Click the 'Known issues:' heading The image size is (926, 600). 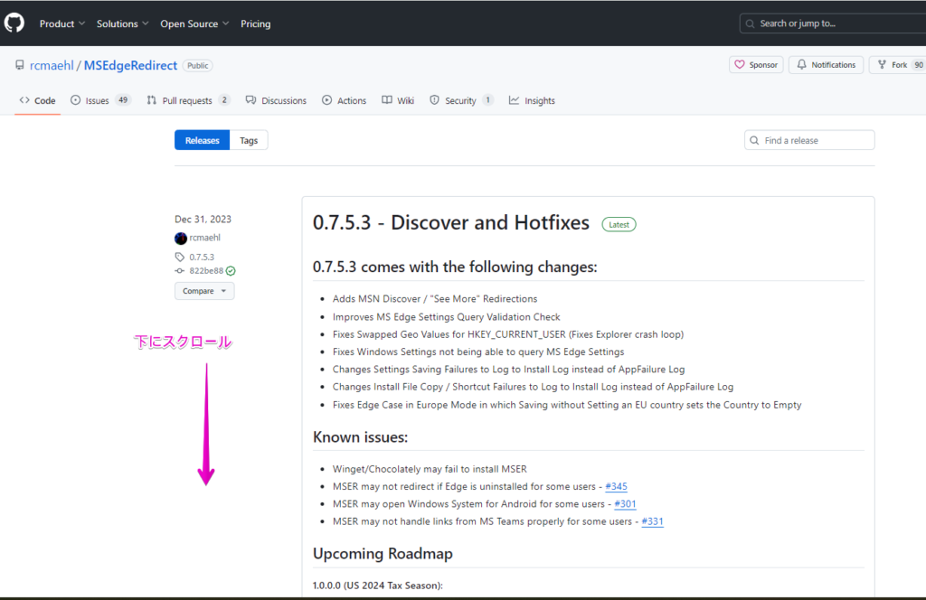[x=360, y=437]
